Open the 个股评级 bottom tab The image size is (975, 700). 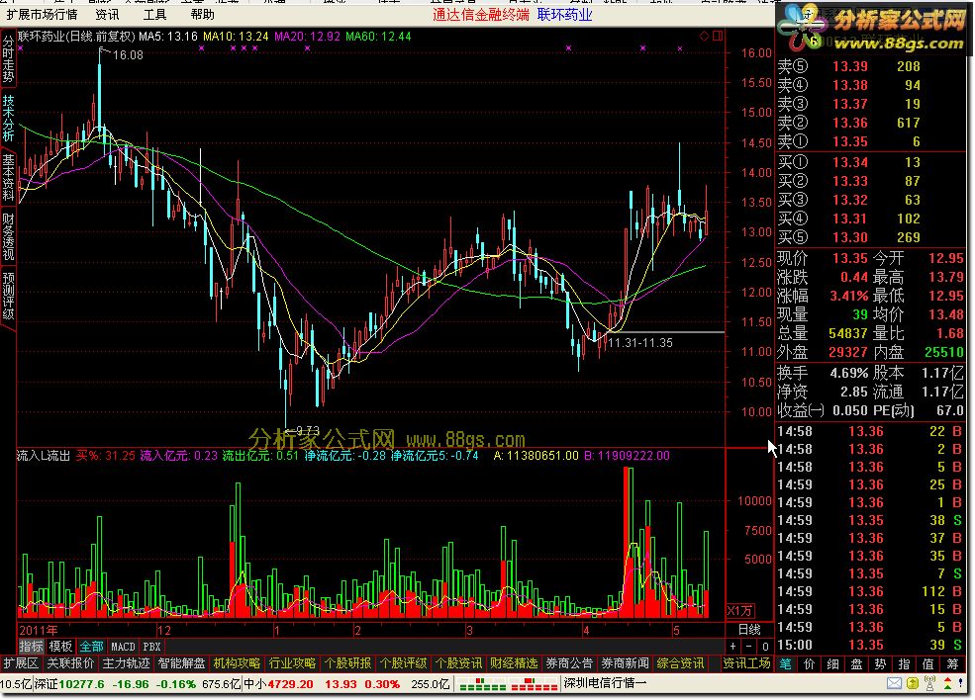tap(403, 664)
